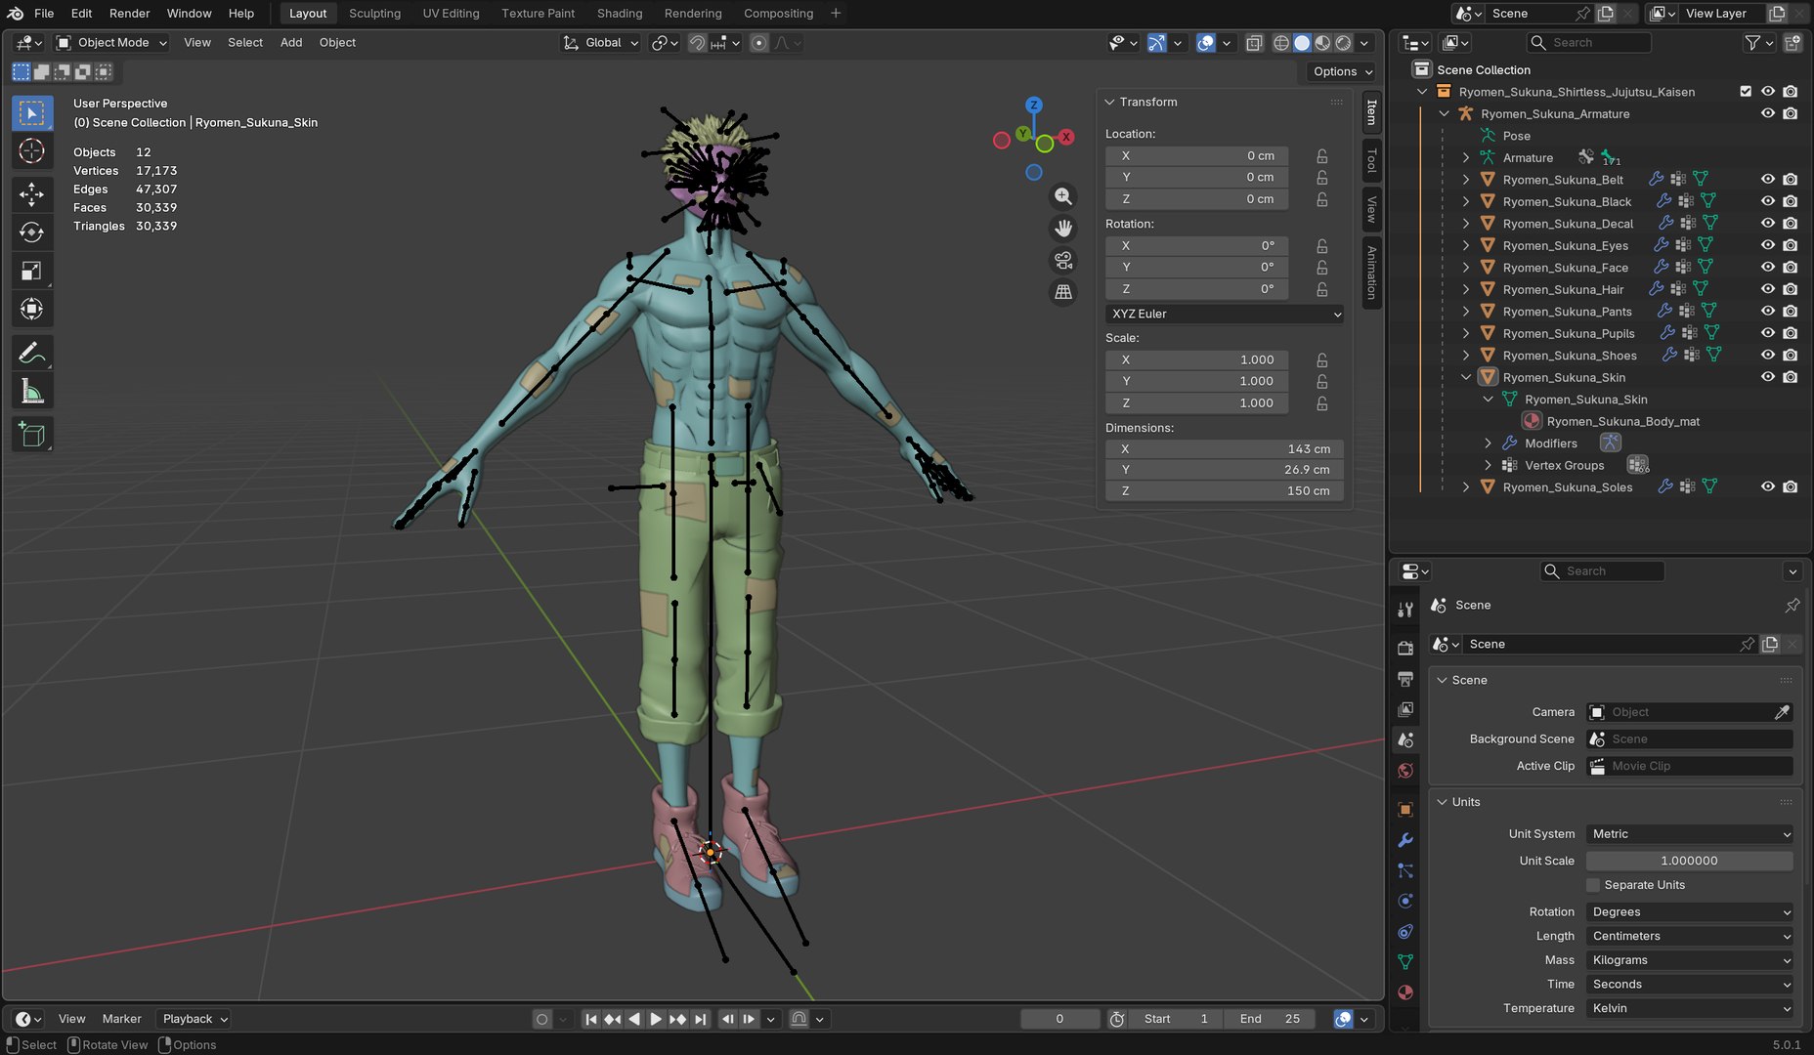This screenshot has width=1814, height=1055.
Task: Open the Render menu
Action: coord(129,14)
